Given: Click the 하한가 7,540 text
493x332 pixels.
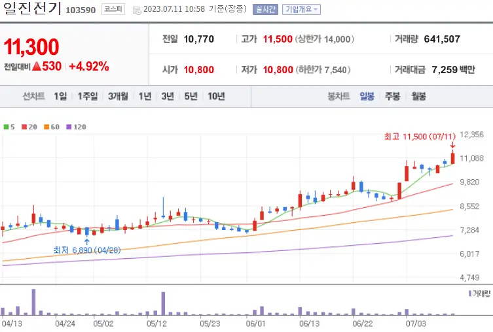Looking at the screenshot, I should click(323, 70).
